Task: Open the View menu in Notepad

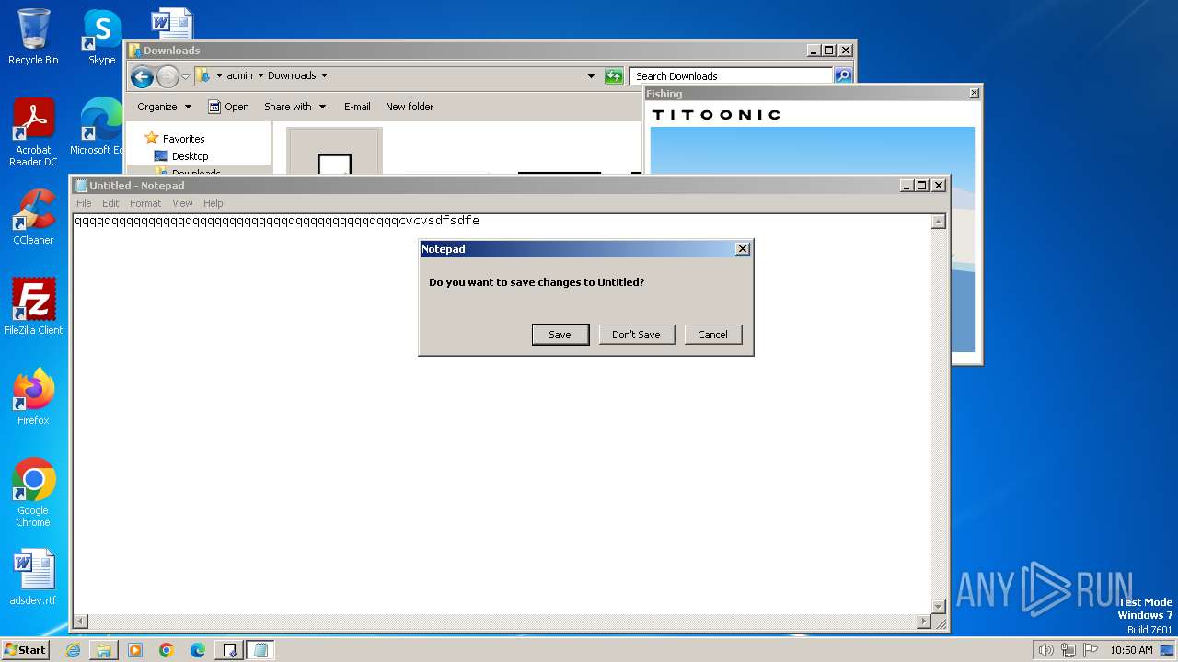Action: [x=182, y=203]
